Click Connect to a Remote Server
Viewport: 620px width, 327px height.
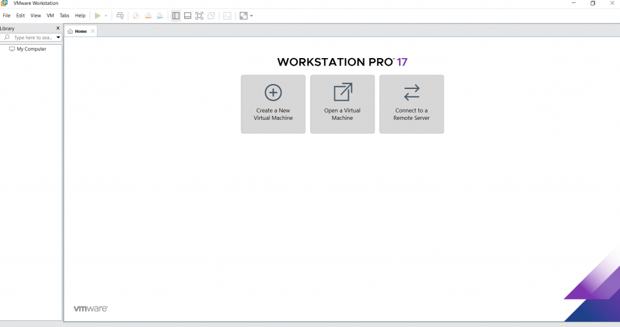point(412,104)
